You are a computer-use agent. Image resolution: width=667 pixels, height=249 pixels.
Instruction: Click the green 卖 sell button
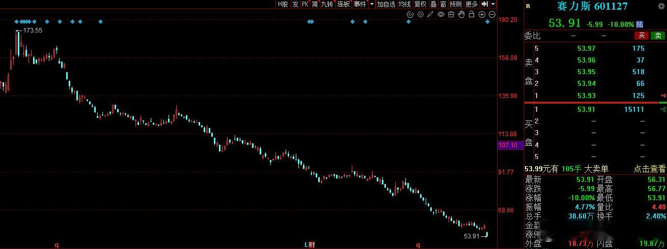[x=658, y=36]
